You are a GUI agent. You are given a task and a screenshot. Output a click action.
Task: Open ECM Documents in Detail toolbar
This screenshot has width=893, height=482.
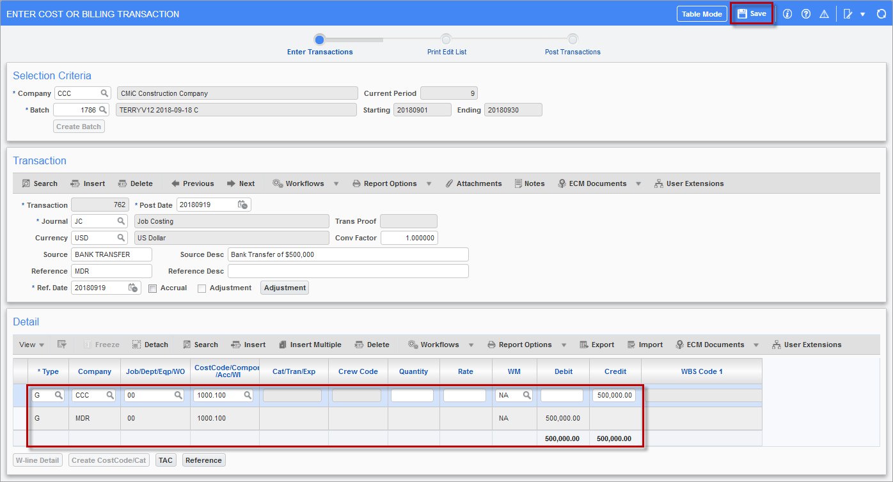click(709, 345)
